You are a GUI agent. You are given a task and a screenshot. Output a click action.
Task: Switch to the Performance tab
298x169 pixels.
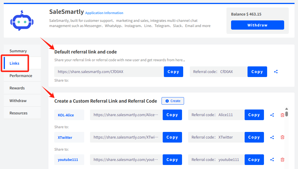pyautogui.click(x=21, y=76)
